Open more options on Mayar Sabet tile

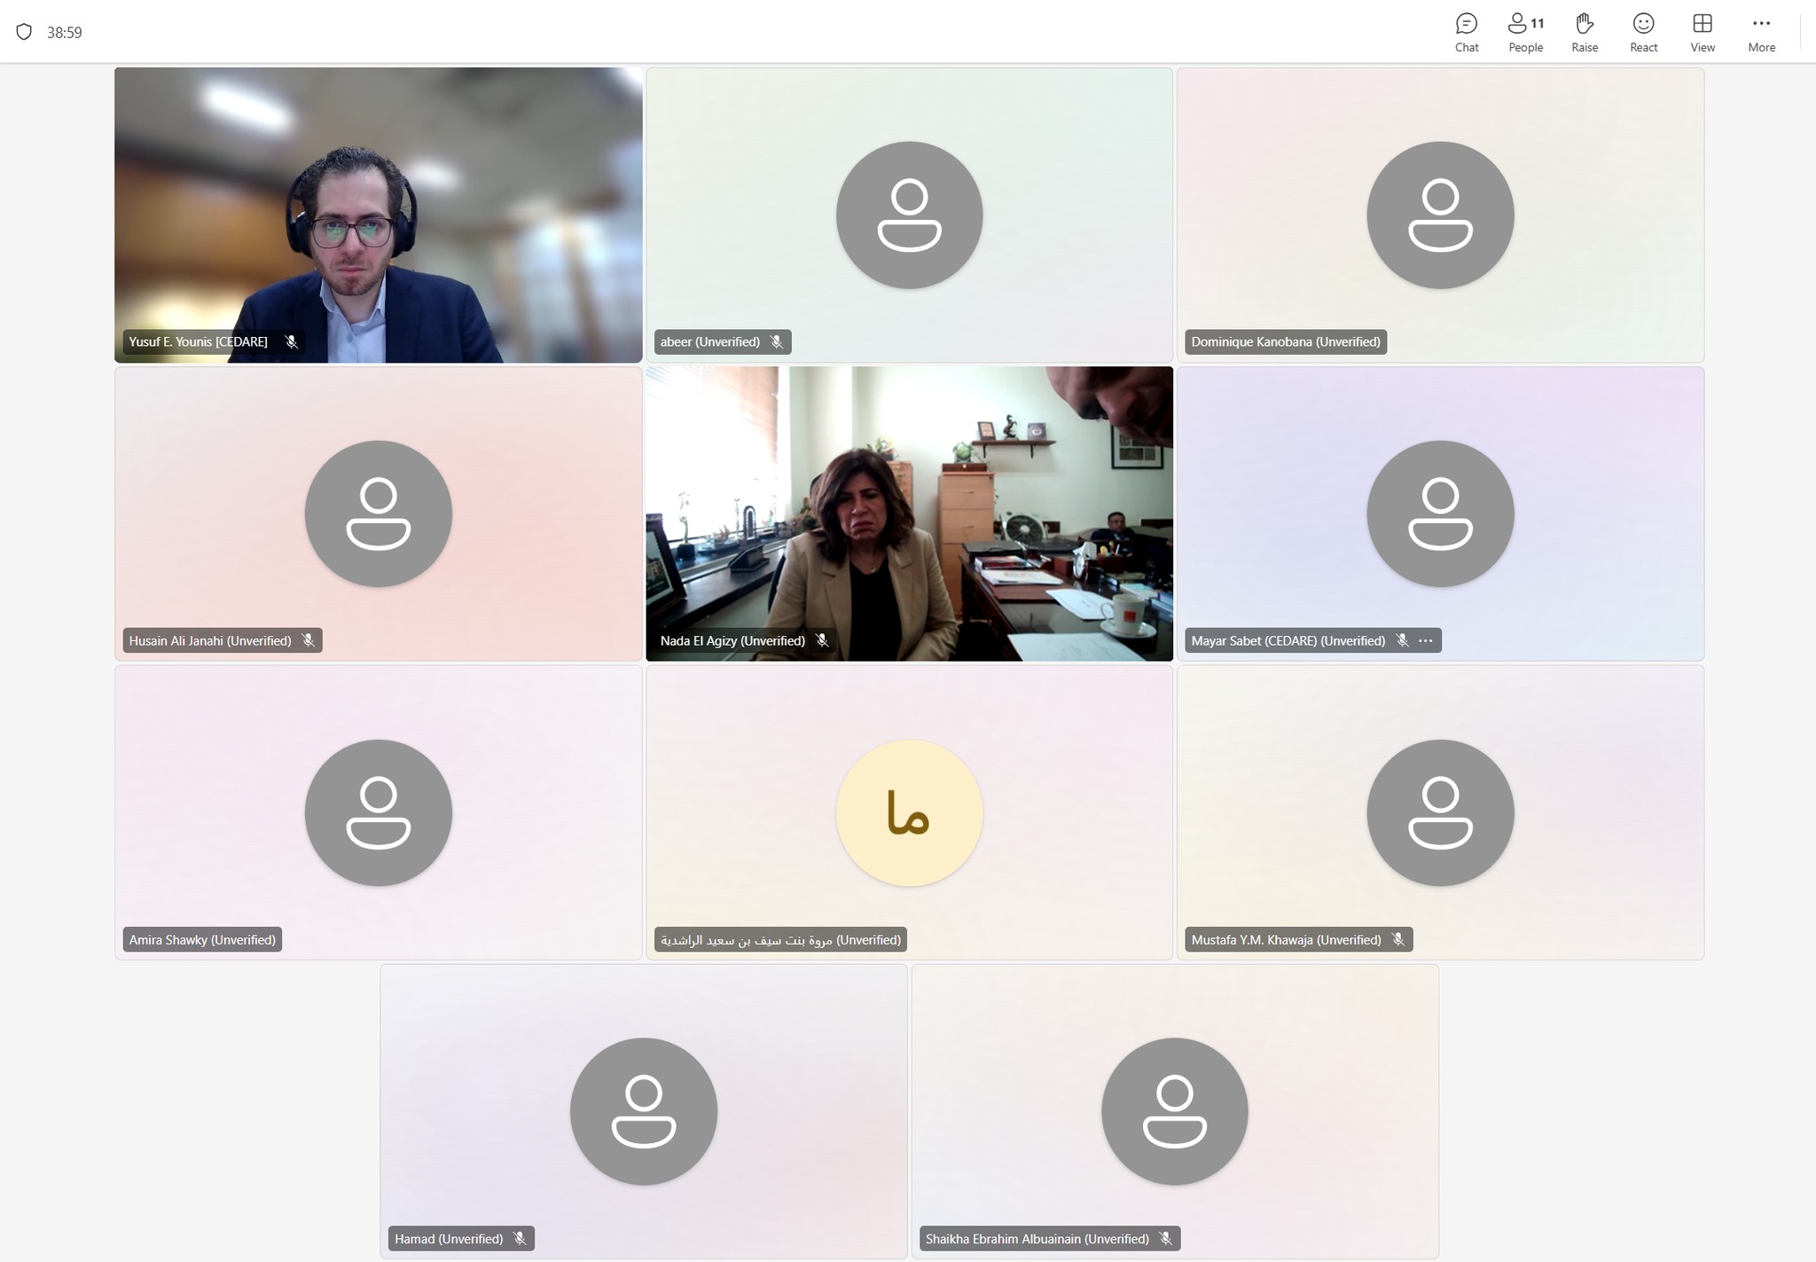(x=1425, y=640)
